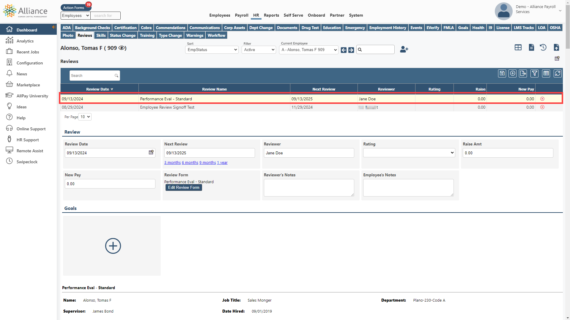Open Swipeclock in the sidebar
The width and height of the screenshot is (570, 320).
point(27,162)
